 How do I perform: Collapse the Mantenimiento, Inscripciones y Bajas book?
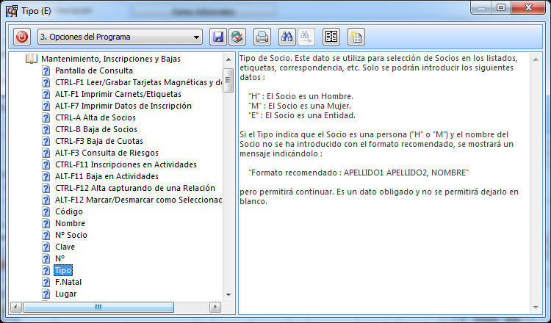click(x=31, y=59)
